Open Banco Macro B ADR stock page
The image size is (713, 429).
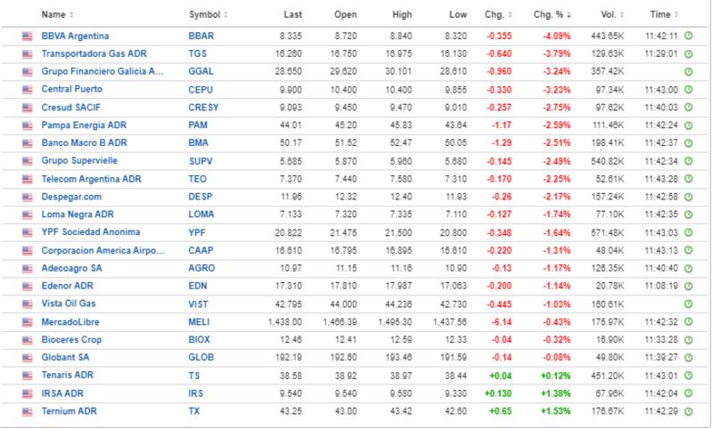(84, 143)
